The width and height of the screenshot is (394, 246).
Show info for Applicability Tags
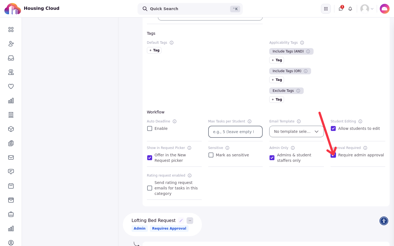click(x=302, y=43)
